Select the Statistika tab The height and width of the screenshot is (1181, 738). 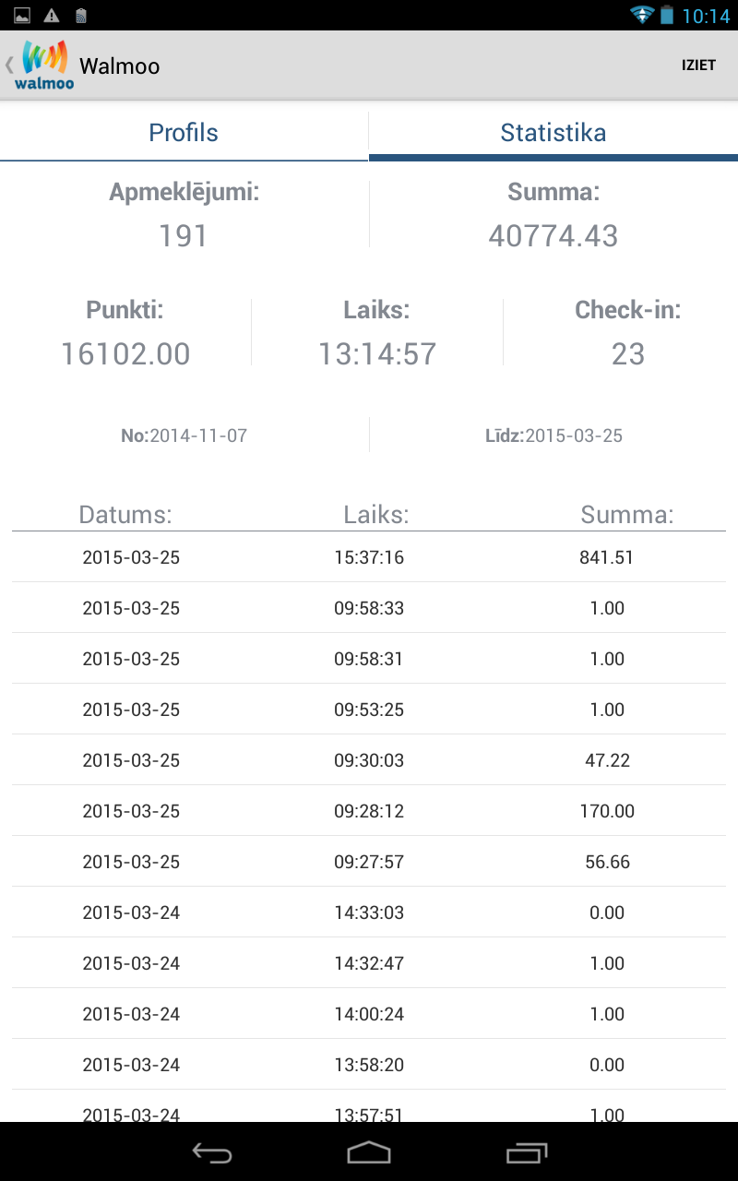tap(553, 133)
